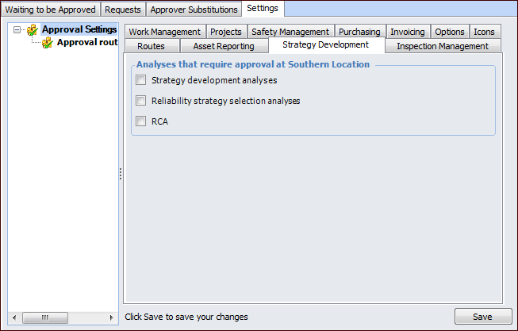Open the Requests tab
The height and width of the screenshot is (331, 518).
[123, 10]
